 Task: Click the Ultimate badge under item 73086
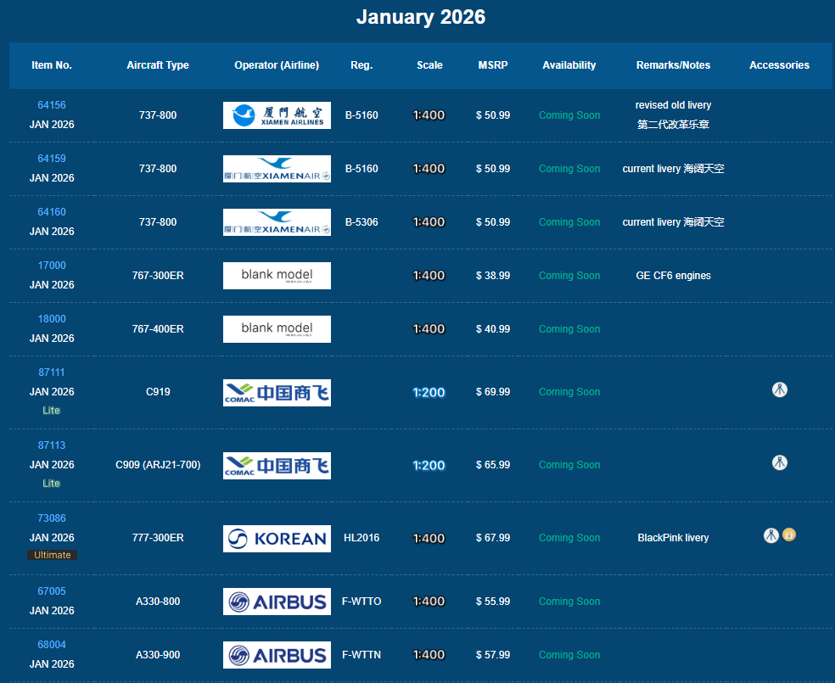click(x=52, y=555)
